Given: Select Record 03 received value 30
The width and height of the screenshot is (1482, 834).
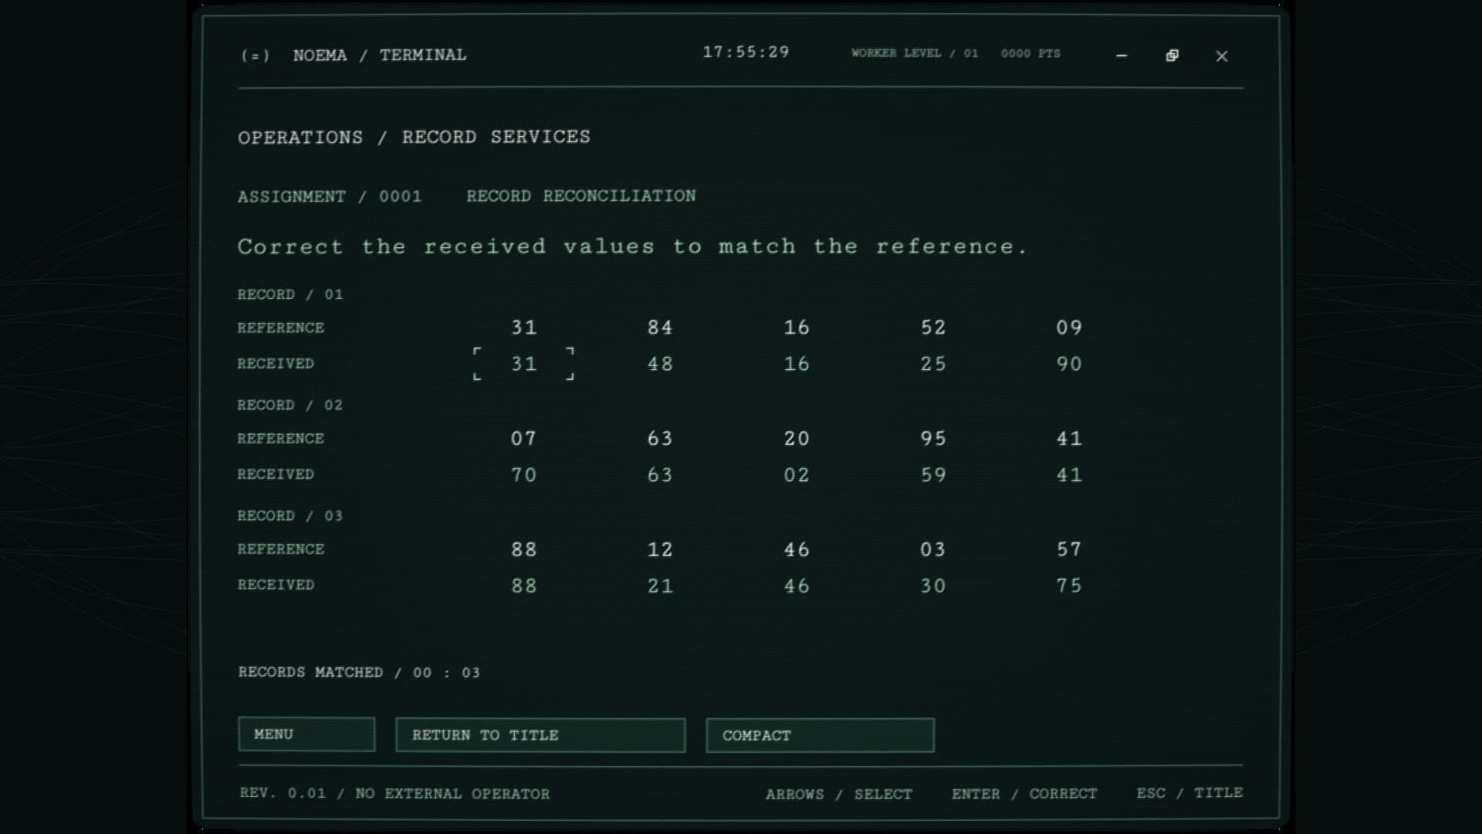Looking at the screenshot, I should 933,586.
